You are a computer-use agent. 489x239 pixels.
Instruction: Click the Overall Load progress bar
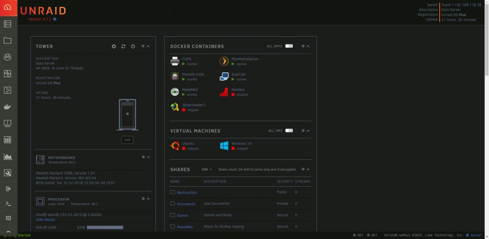(x=105, y=227)
